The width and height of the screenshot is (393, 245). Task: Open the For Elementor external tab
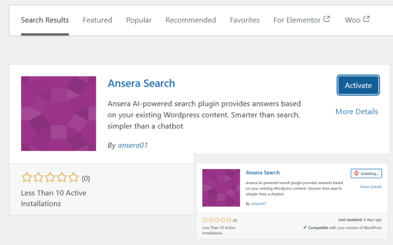302,20
